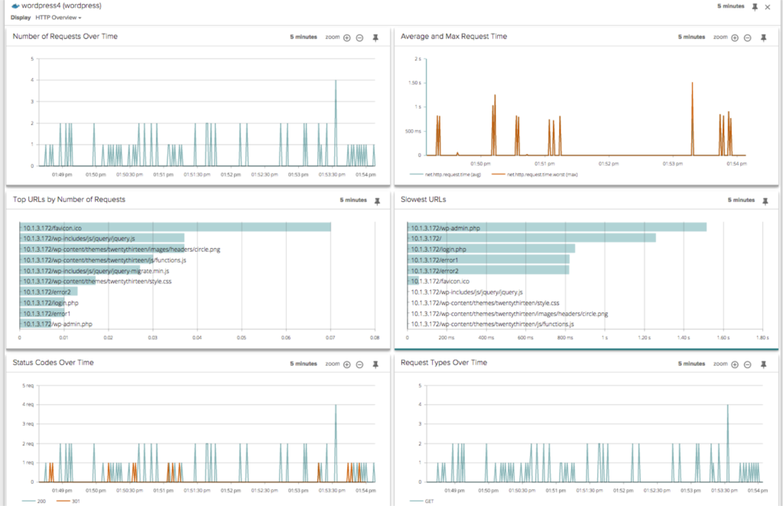Screen dimensions: 783x506
Task: Toggle the 200 status code legend entry
Action: tap(34, 501)
